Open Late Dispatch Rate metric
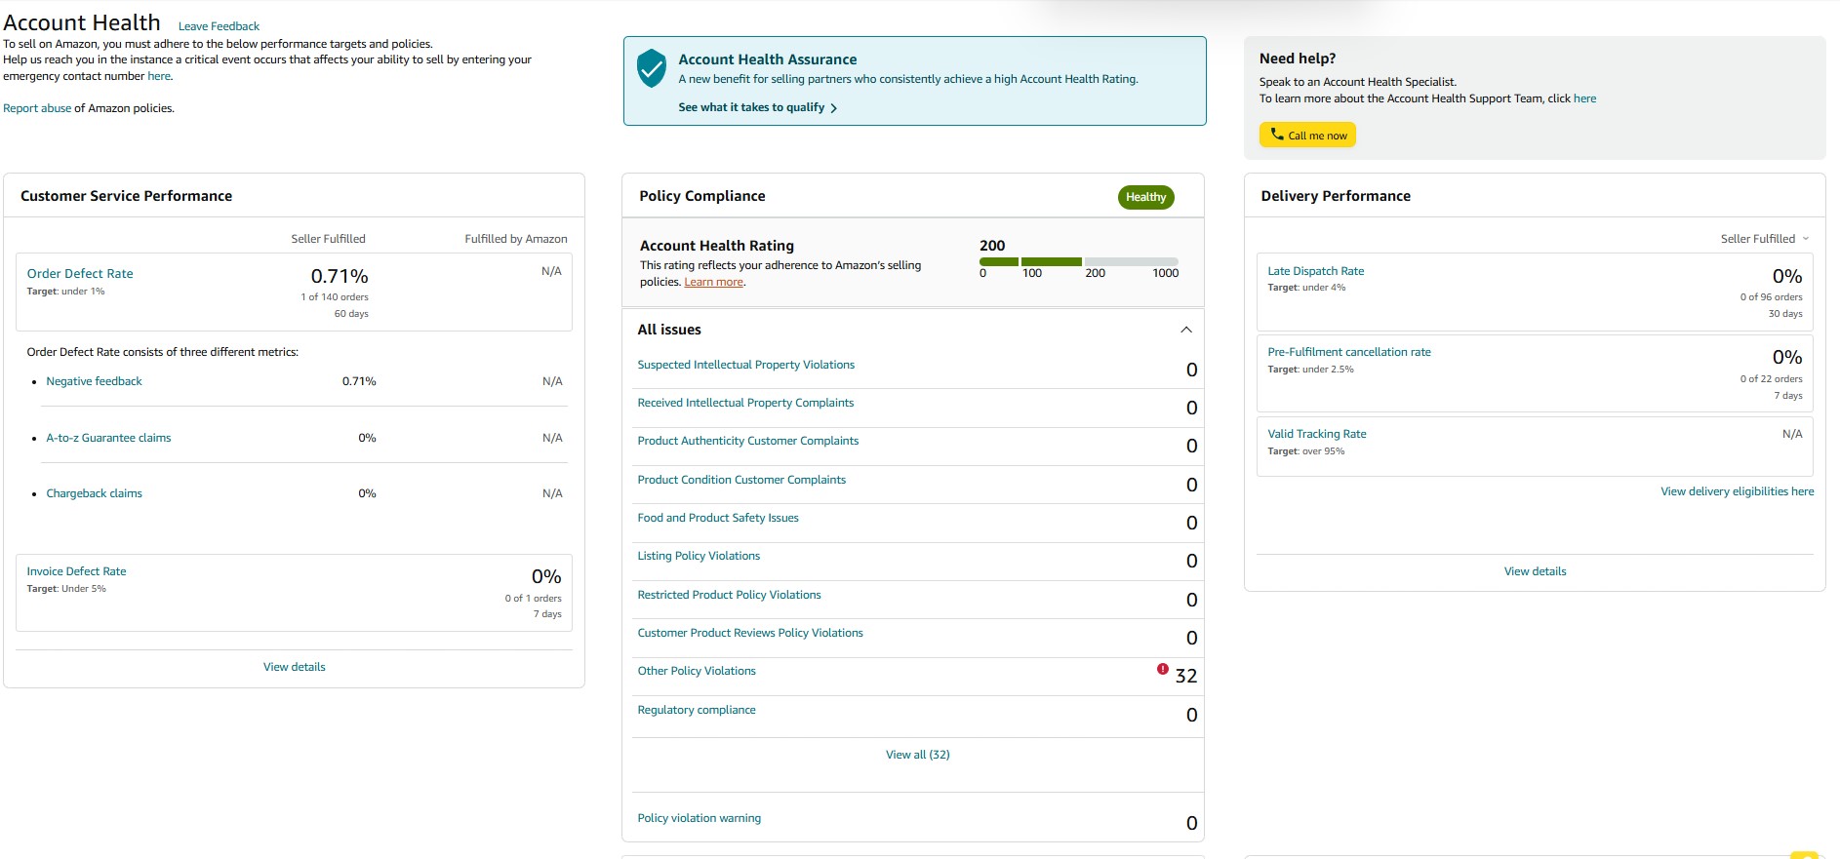Viewport: 1840px width, 859px height. pos(1315,271)
